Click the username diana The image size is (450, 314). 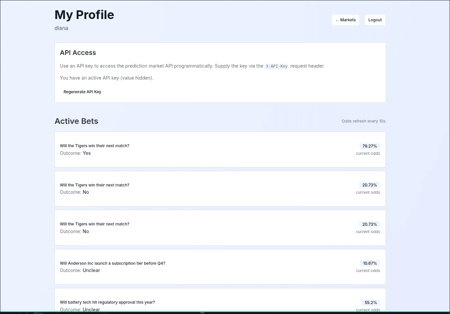point(61,28)
